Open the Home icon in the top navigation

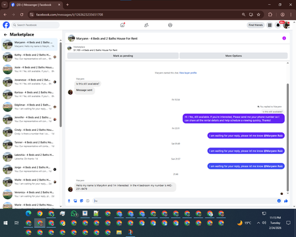[123, 25]
